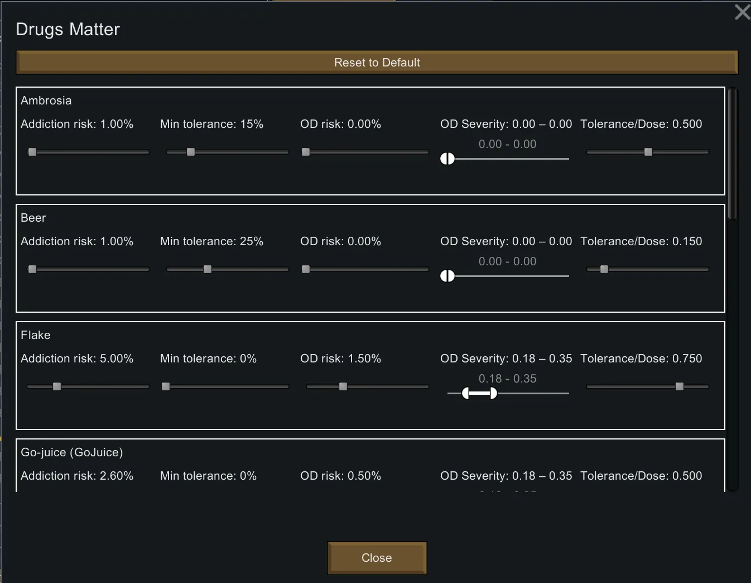Click Ambrosia OD risk slider handle
The height and width of the screenshot is (583, 751).
(306, 152)
